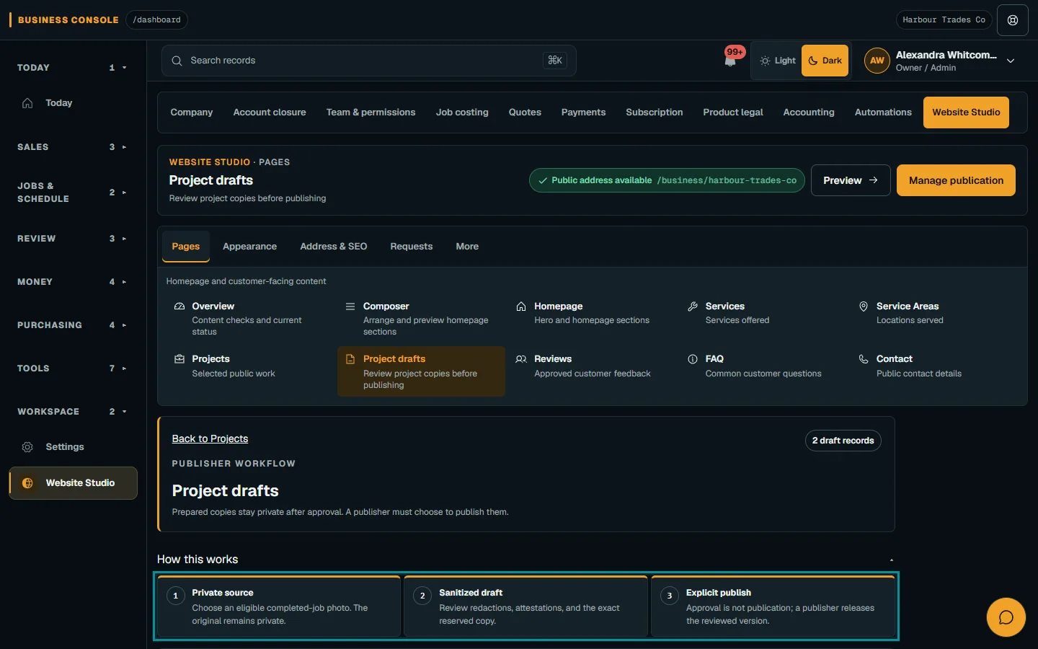Screen dimensions: 1038x649
Task: Click the FAQ info icon
Action: click(693, 359)
